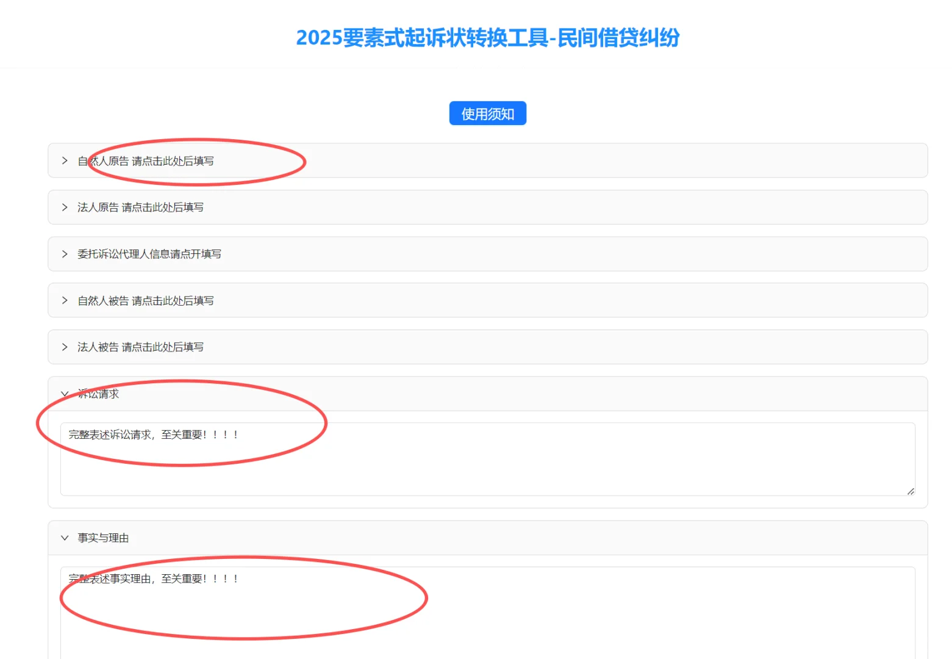The width and height of the screenshot is (952, 659).
Task: Open the 使用须知 usage instructions
Action: pyautogui.click(x=487, y=113)
